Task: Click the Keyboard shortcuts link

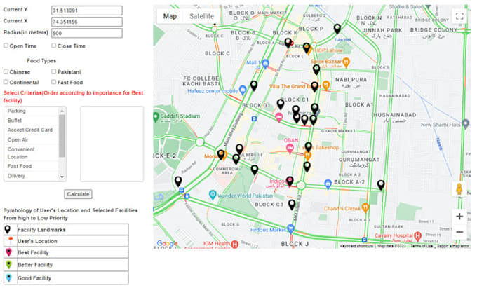Action: coord(356,246)
